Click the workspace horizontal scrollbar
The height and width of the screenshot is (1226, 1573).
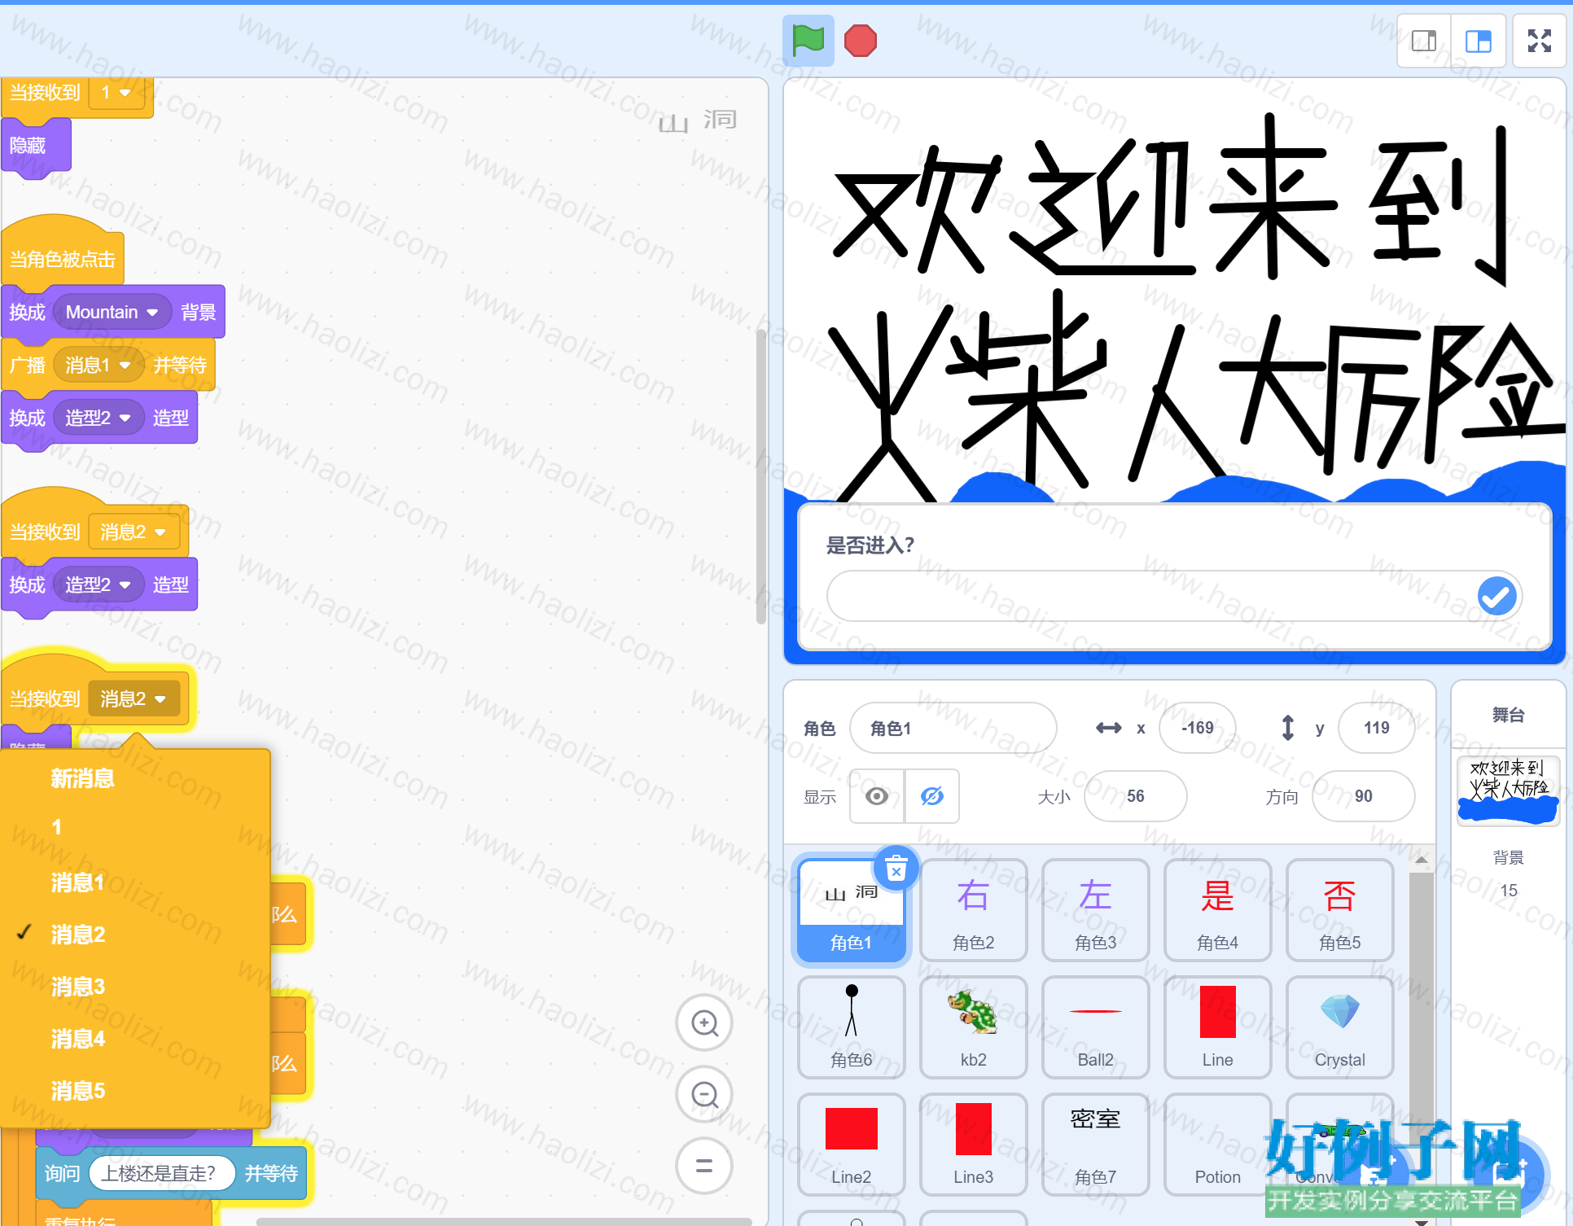[503, 1221]
